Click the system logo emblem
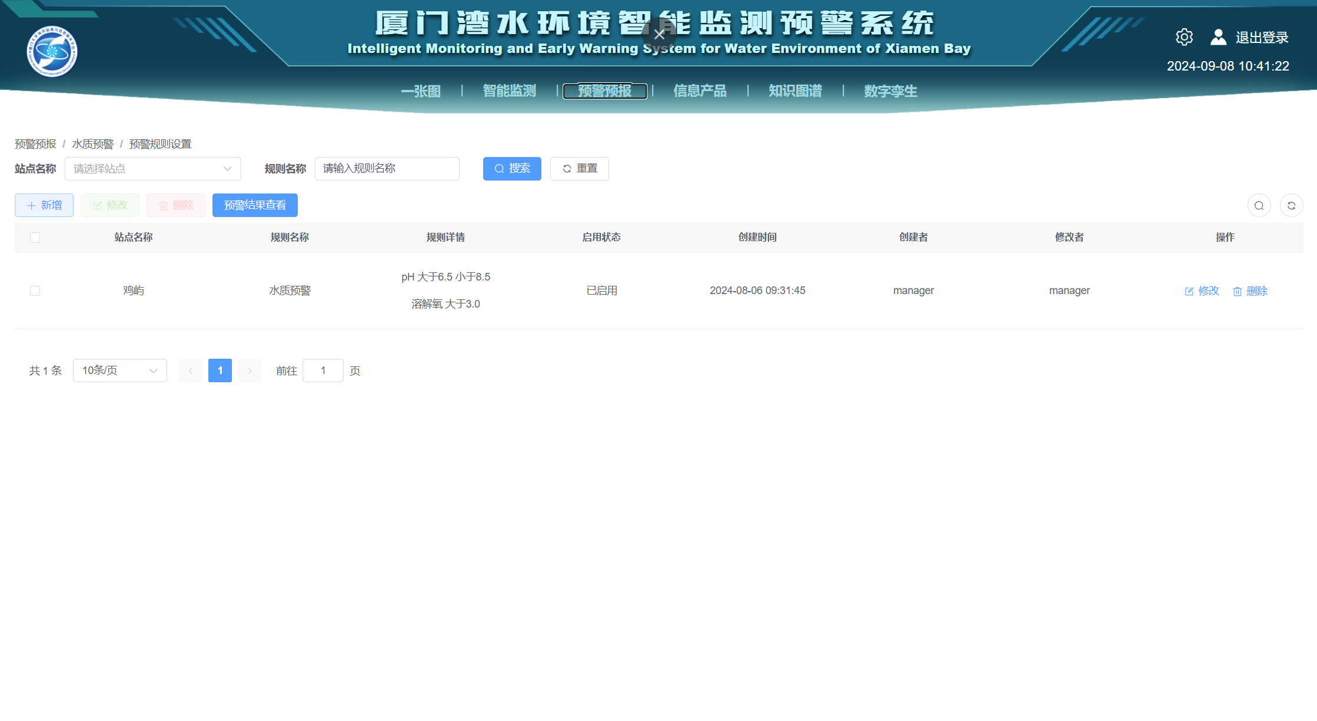This screenshot has height=721, width=1317. 52,51
